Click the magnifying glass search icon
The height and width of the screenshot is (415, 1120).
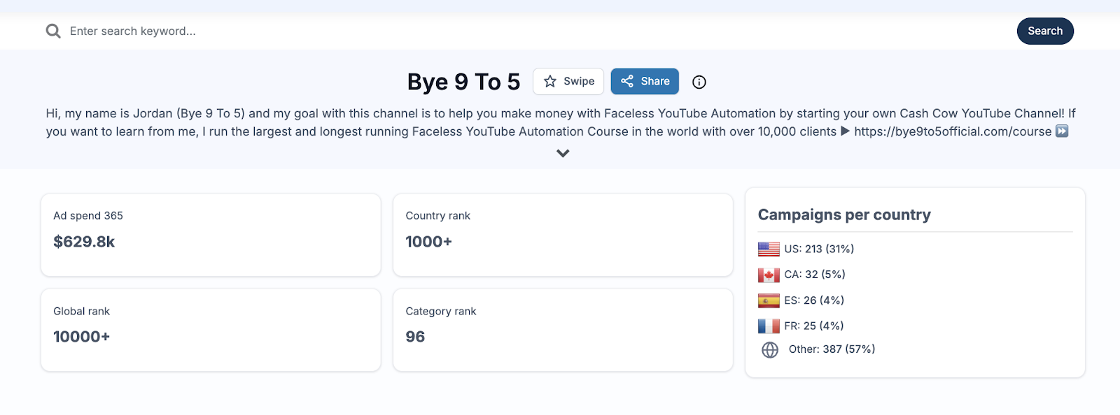click(53, 31)
